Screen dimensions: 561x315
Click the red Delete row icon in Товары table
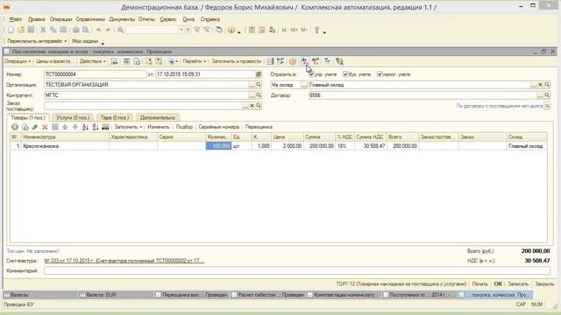[45, 127]
